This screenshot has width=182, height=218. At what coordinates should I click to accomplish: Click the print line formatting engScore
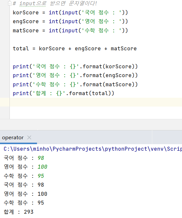click(x=75, y=75)
